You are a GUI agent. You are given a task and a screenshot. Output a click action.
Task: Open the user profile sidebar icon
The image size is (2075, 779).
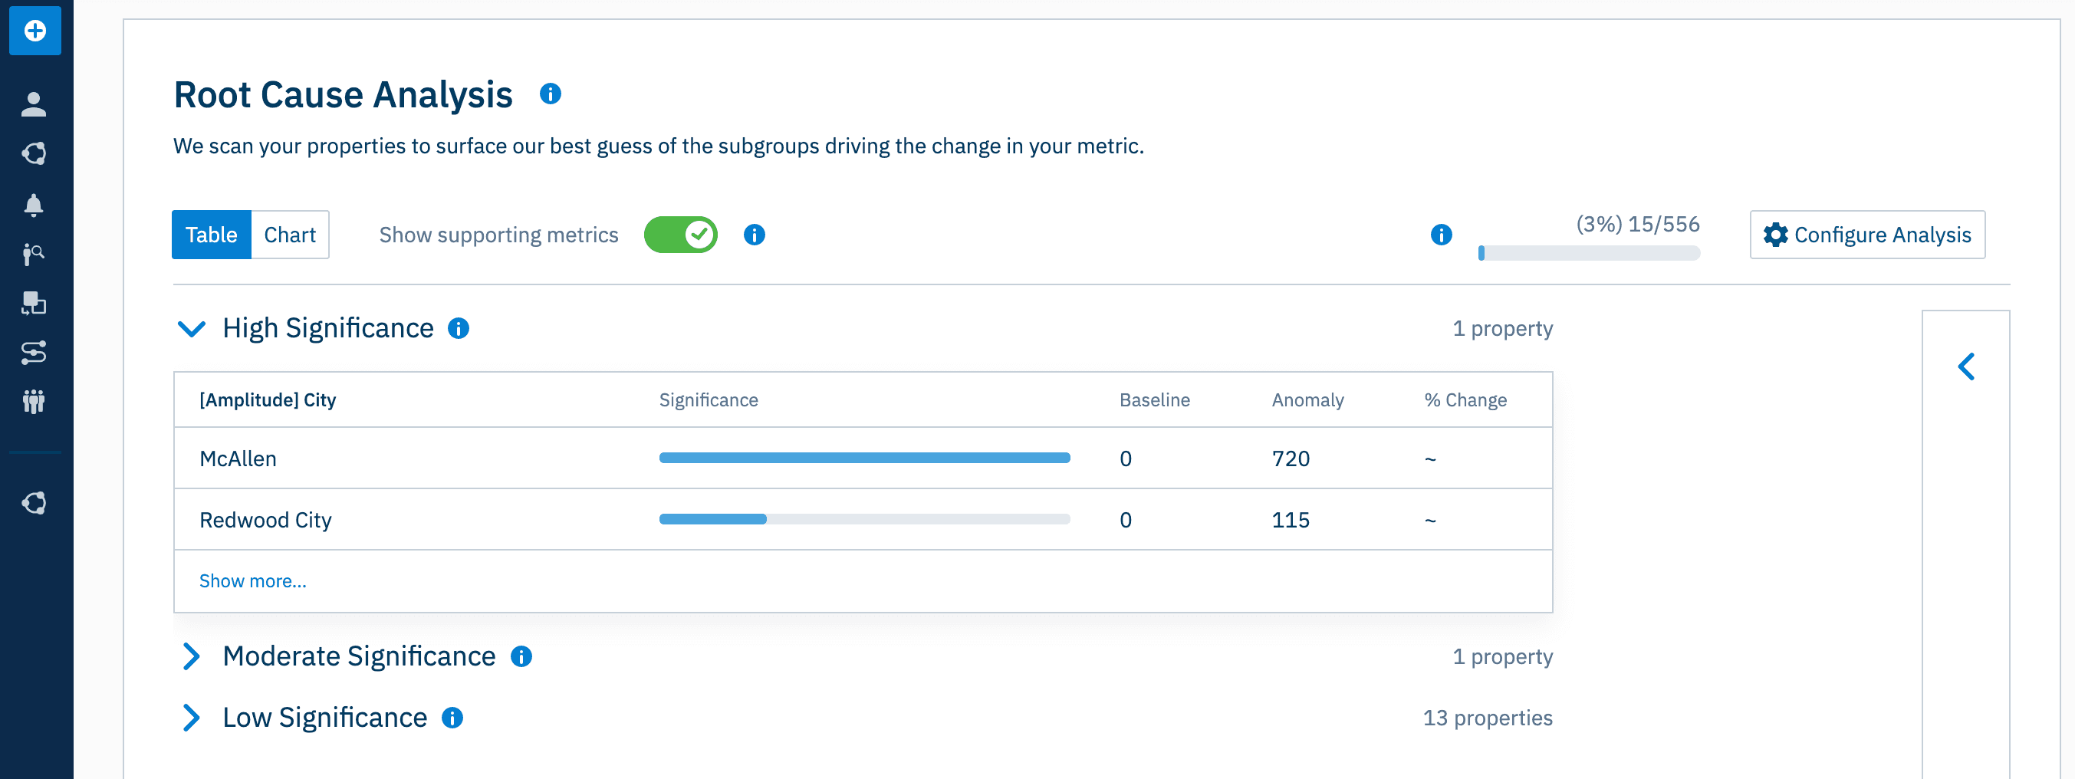[34, 104]
